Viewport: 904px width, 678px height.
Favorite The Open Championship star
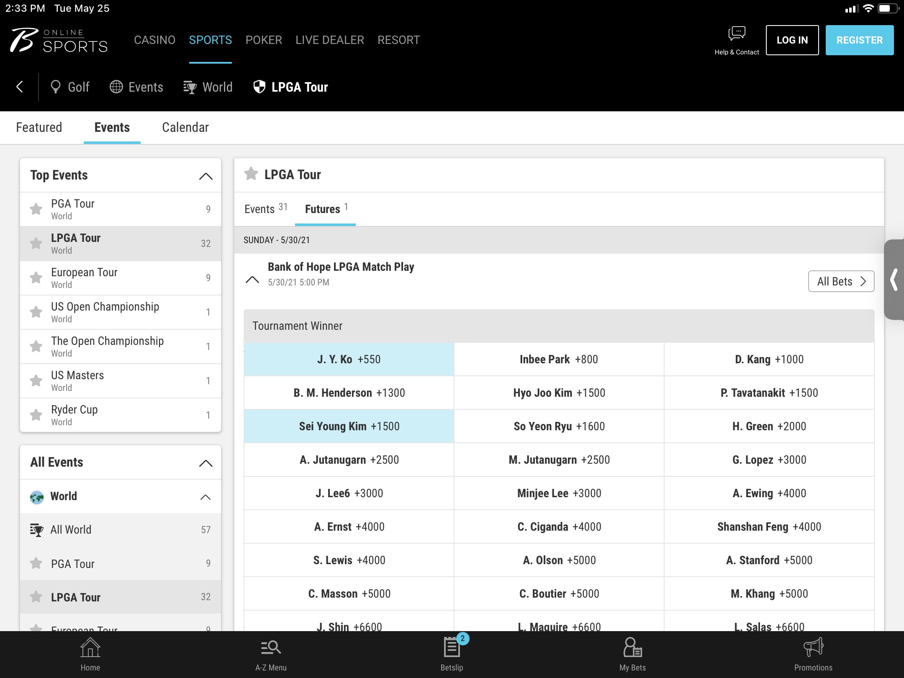pyautogui.click(x=36, y=346)
